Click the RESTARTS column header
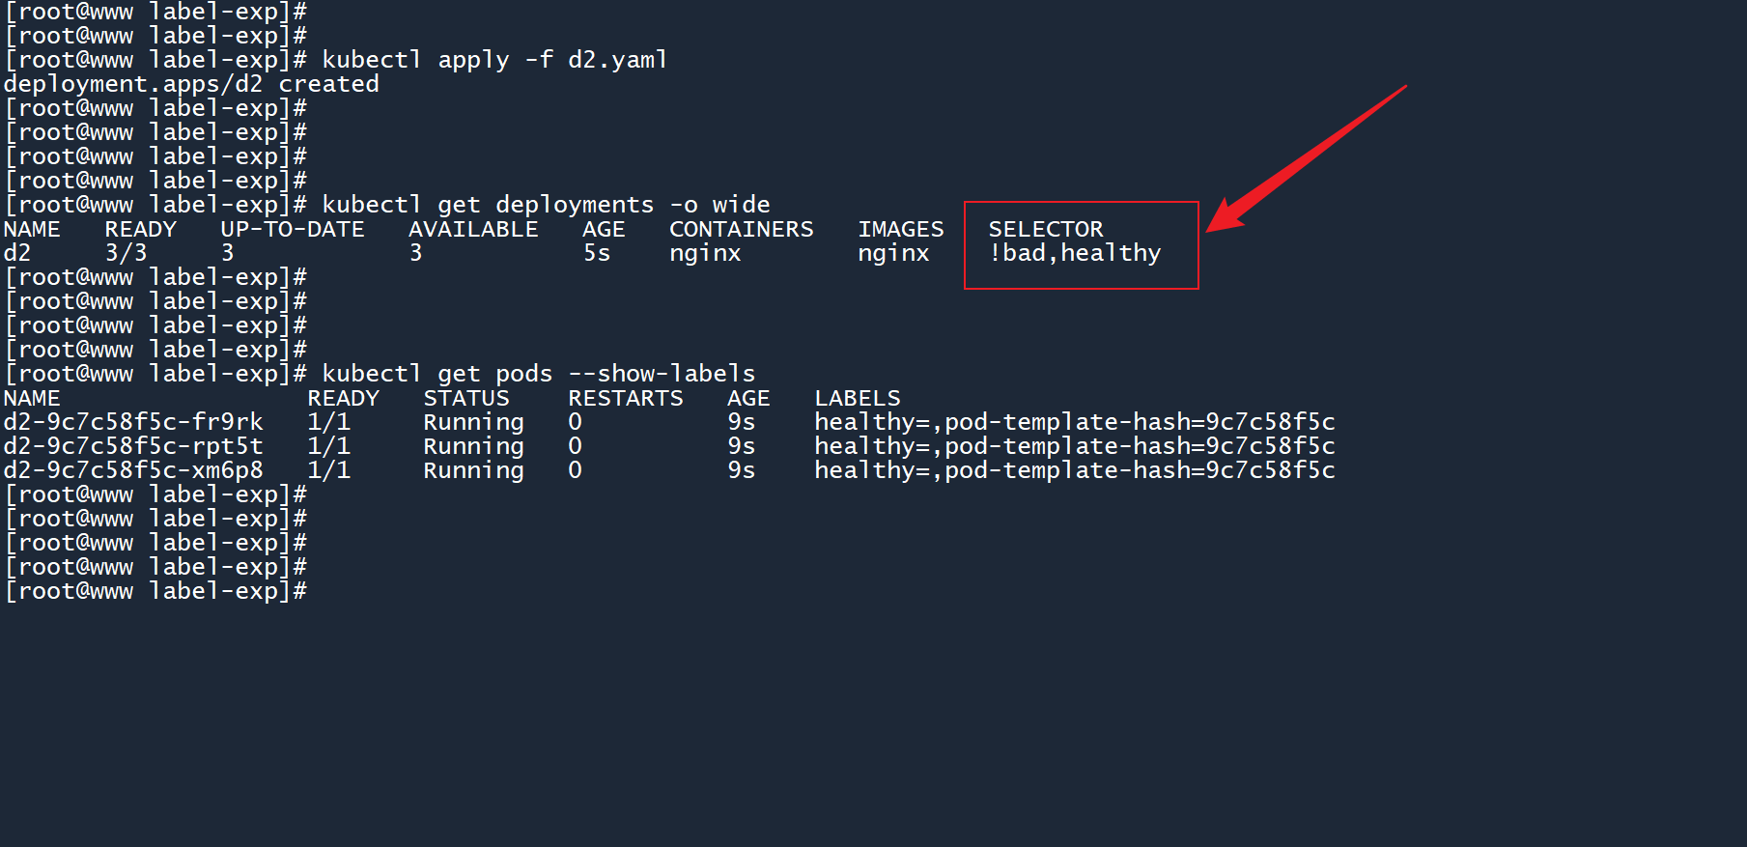The height and width of the screenshot is (847, 1747). (x=626, y=398)
